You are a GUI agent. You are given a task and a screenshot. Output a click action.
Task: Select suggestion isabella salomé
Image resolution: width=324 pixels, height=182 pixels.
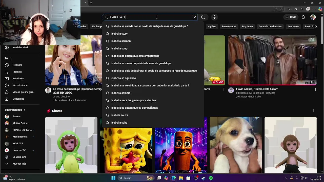click(153, 93)
